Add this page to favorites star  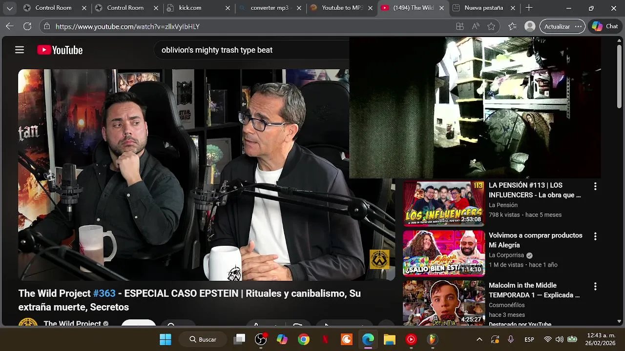click(x=491, y=26)
